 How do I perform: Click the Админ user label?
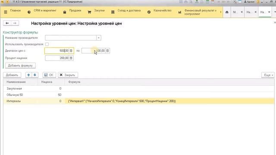[x=249, y=2]
